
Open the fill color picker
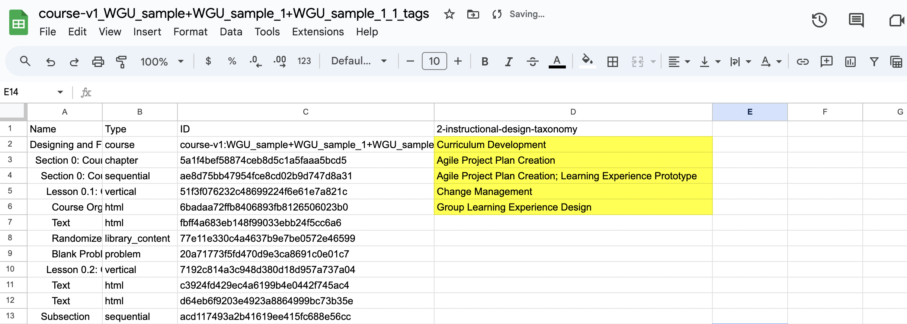587,61
